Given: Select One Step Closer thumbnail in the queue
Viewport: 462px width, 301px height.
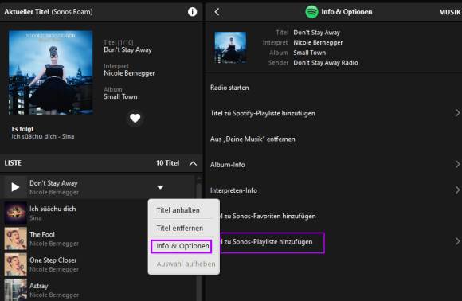Looking at the screenshot, I should (x=15, y=264).
